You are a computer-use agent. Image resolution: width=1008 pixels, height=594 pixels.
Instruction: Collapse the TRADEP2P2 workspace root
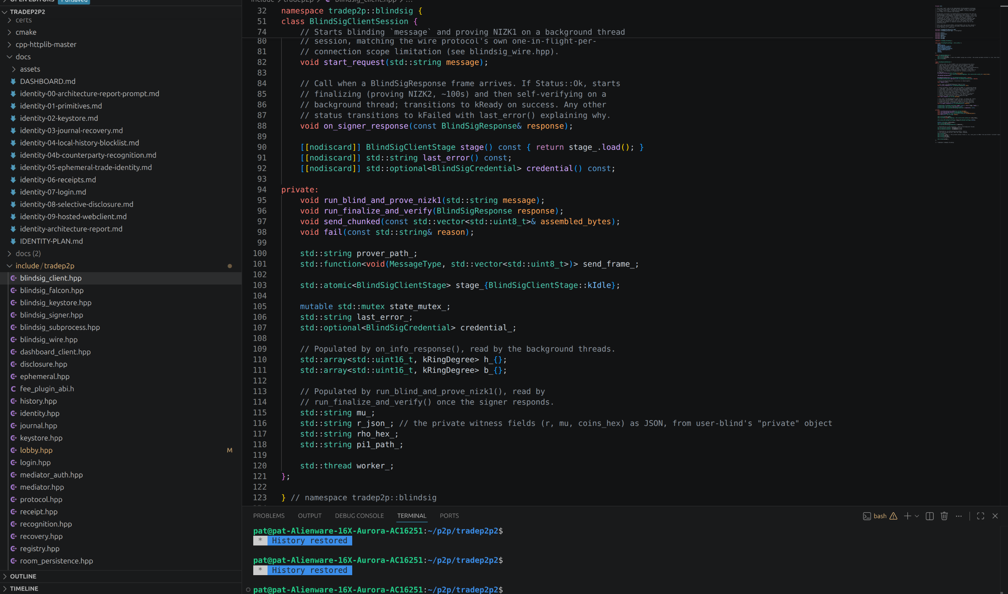(x=5, y=12)
